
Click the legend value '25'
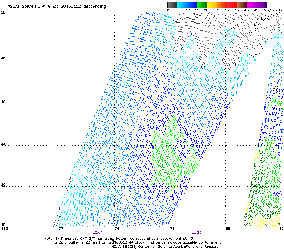click(217, 10)
